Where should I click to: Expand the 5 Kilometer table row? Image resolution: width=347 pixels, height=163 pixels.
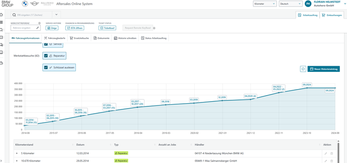pyautogui.click(x=17, y=153)
